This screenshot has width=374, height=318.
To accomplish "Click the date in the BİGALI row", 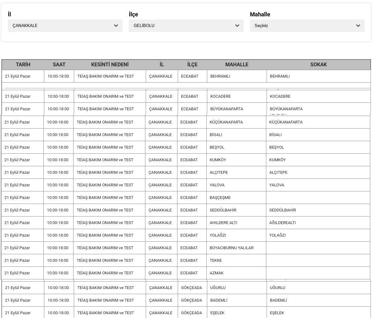I will tap(17, 135).
